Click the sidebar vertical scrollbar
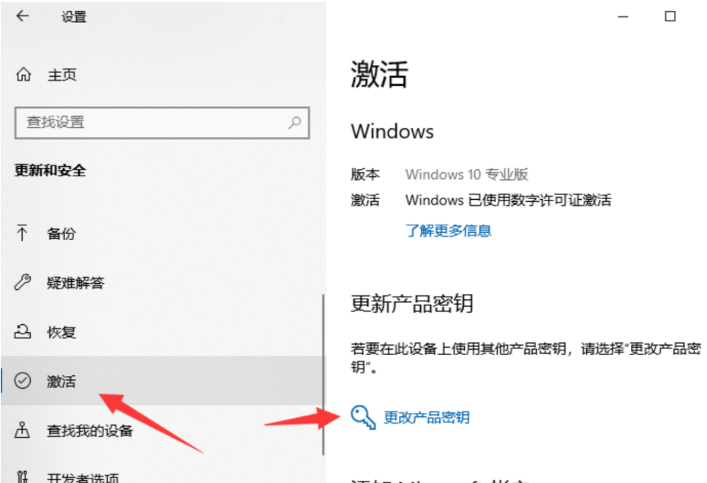This screenshot has width=707, height=483. pos(323,374)
